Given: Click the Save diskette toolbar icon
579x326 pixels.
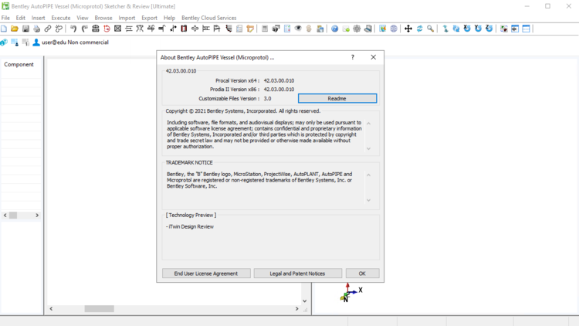Looking at the screenshot, I should pos(25,29).
